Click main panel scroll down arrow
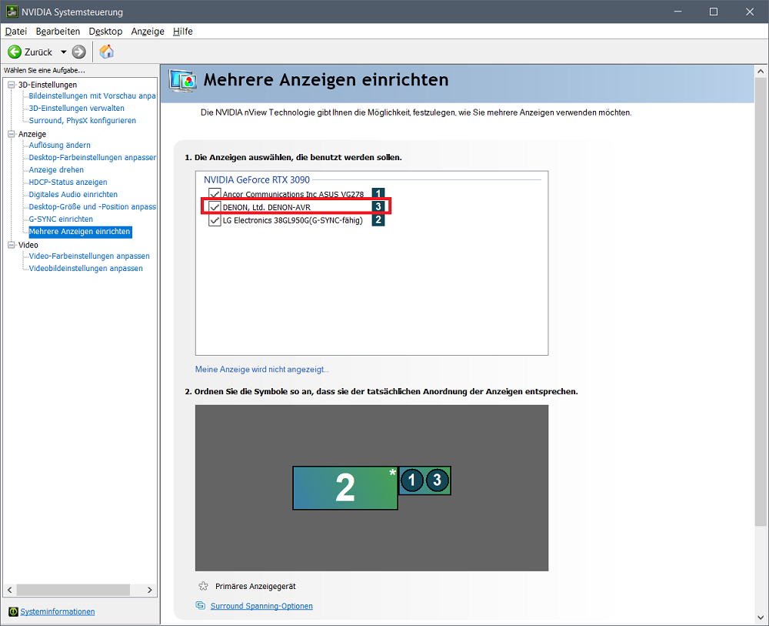769x626 pixels. 761,618
